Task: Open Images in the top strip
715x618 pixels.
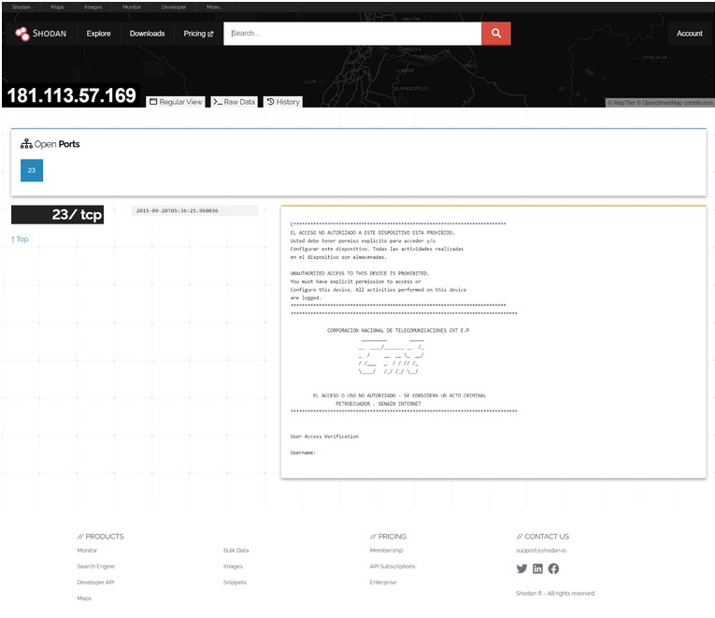Action: point(93,7)
